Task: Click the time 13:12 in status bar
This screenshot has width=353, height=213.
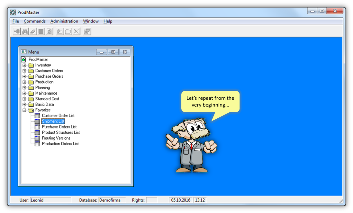Action: [200, 200]
